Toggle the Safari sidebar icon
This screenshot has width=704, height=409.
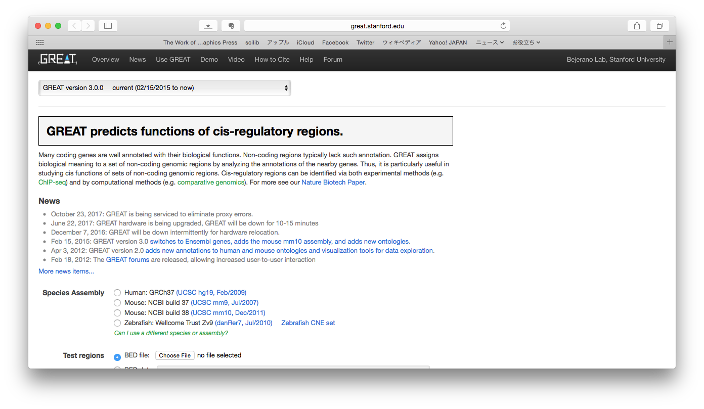pyautogui.click(x=108, y=26)
